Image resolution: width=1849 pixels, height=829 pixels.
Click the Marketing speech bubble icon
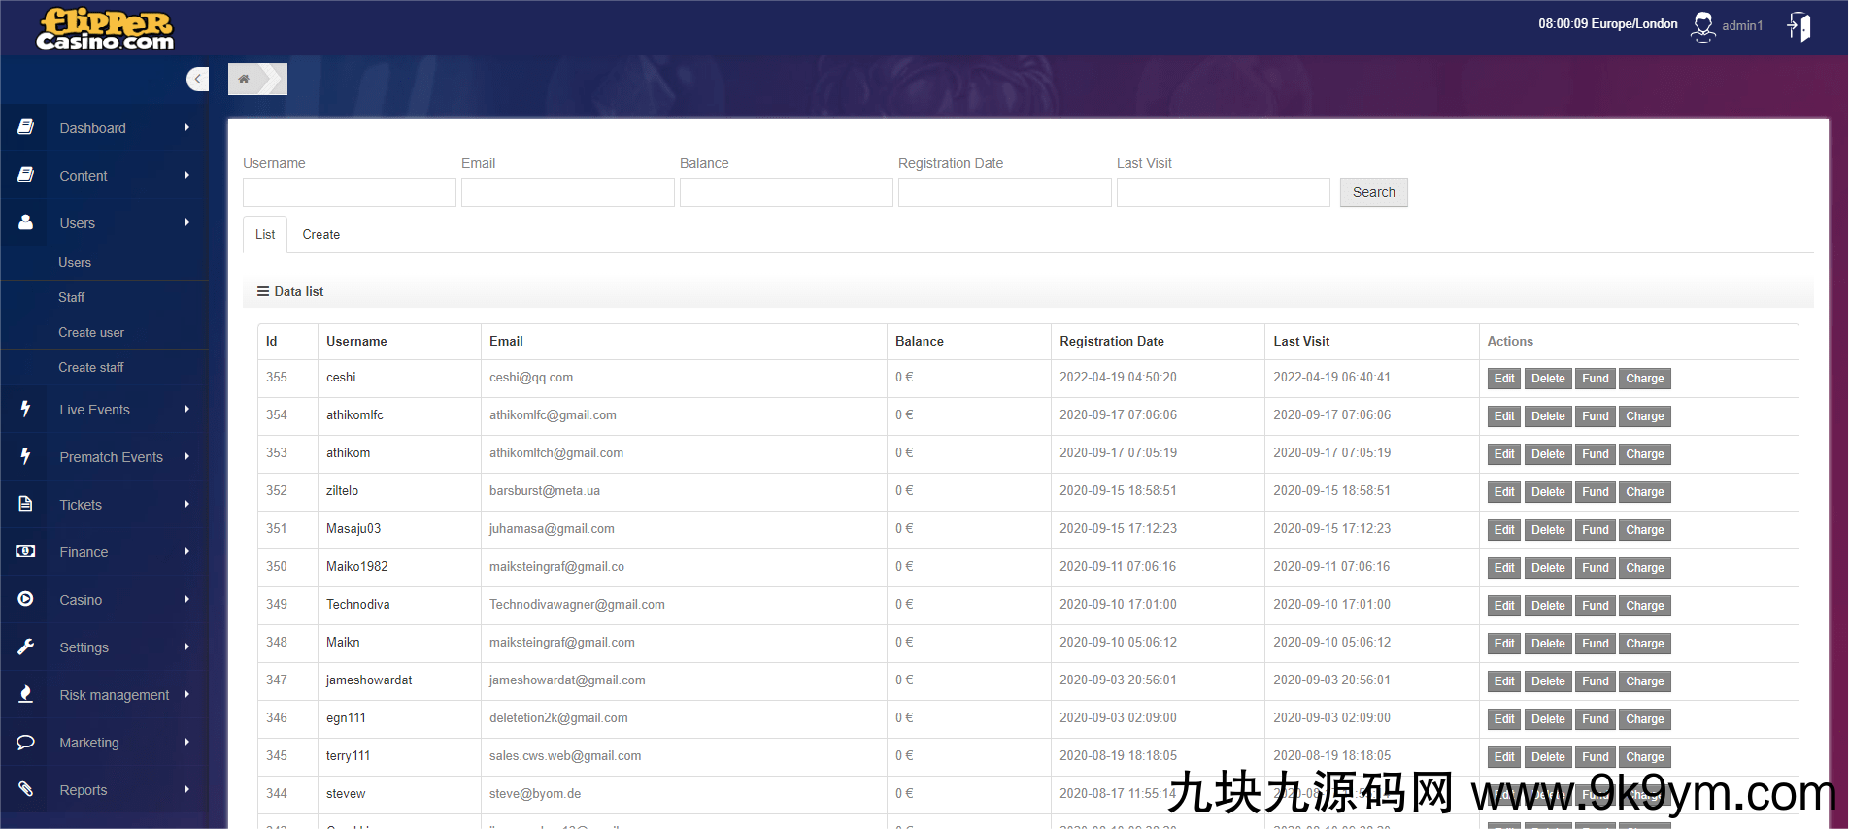click(x=26, y=743)
